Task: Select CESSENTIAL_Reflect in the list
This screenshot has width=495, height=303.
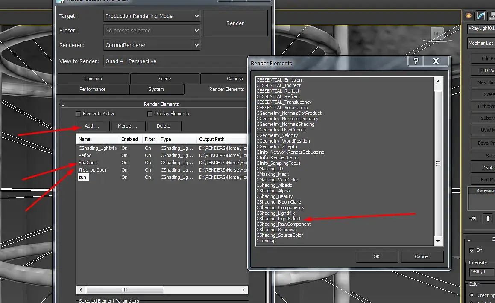Action: [278, 91]
